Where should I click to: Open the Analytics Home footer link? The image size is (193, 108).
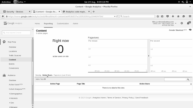99,98
